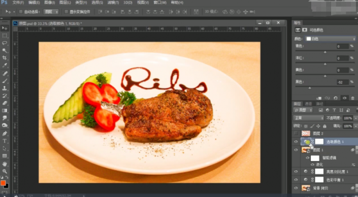The width and height of the screenshot is (358, 197).
Task: Click the trash icon in Properties panel
Action: pos(353,98)
